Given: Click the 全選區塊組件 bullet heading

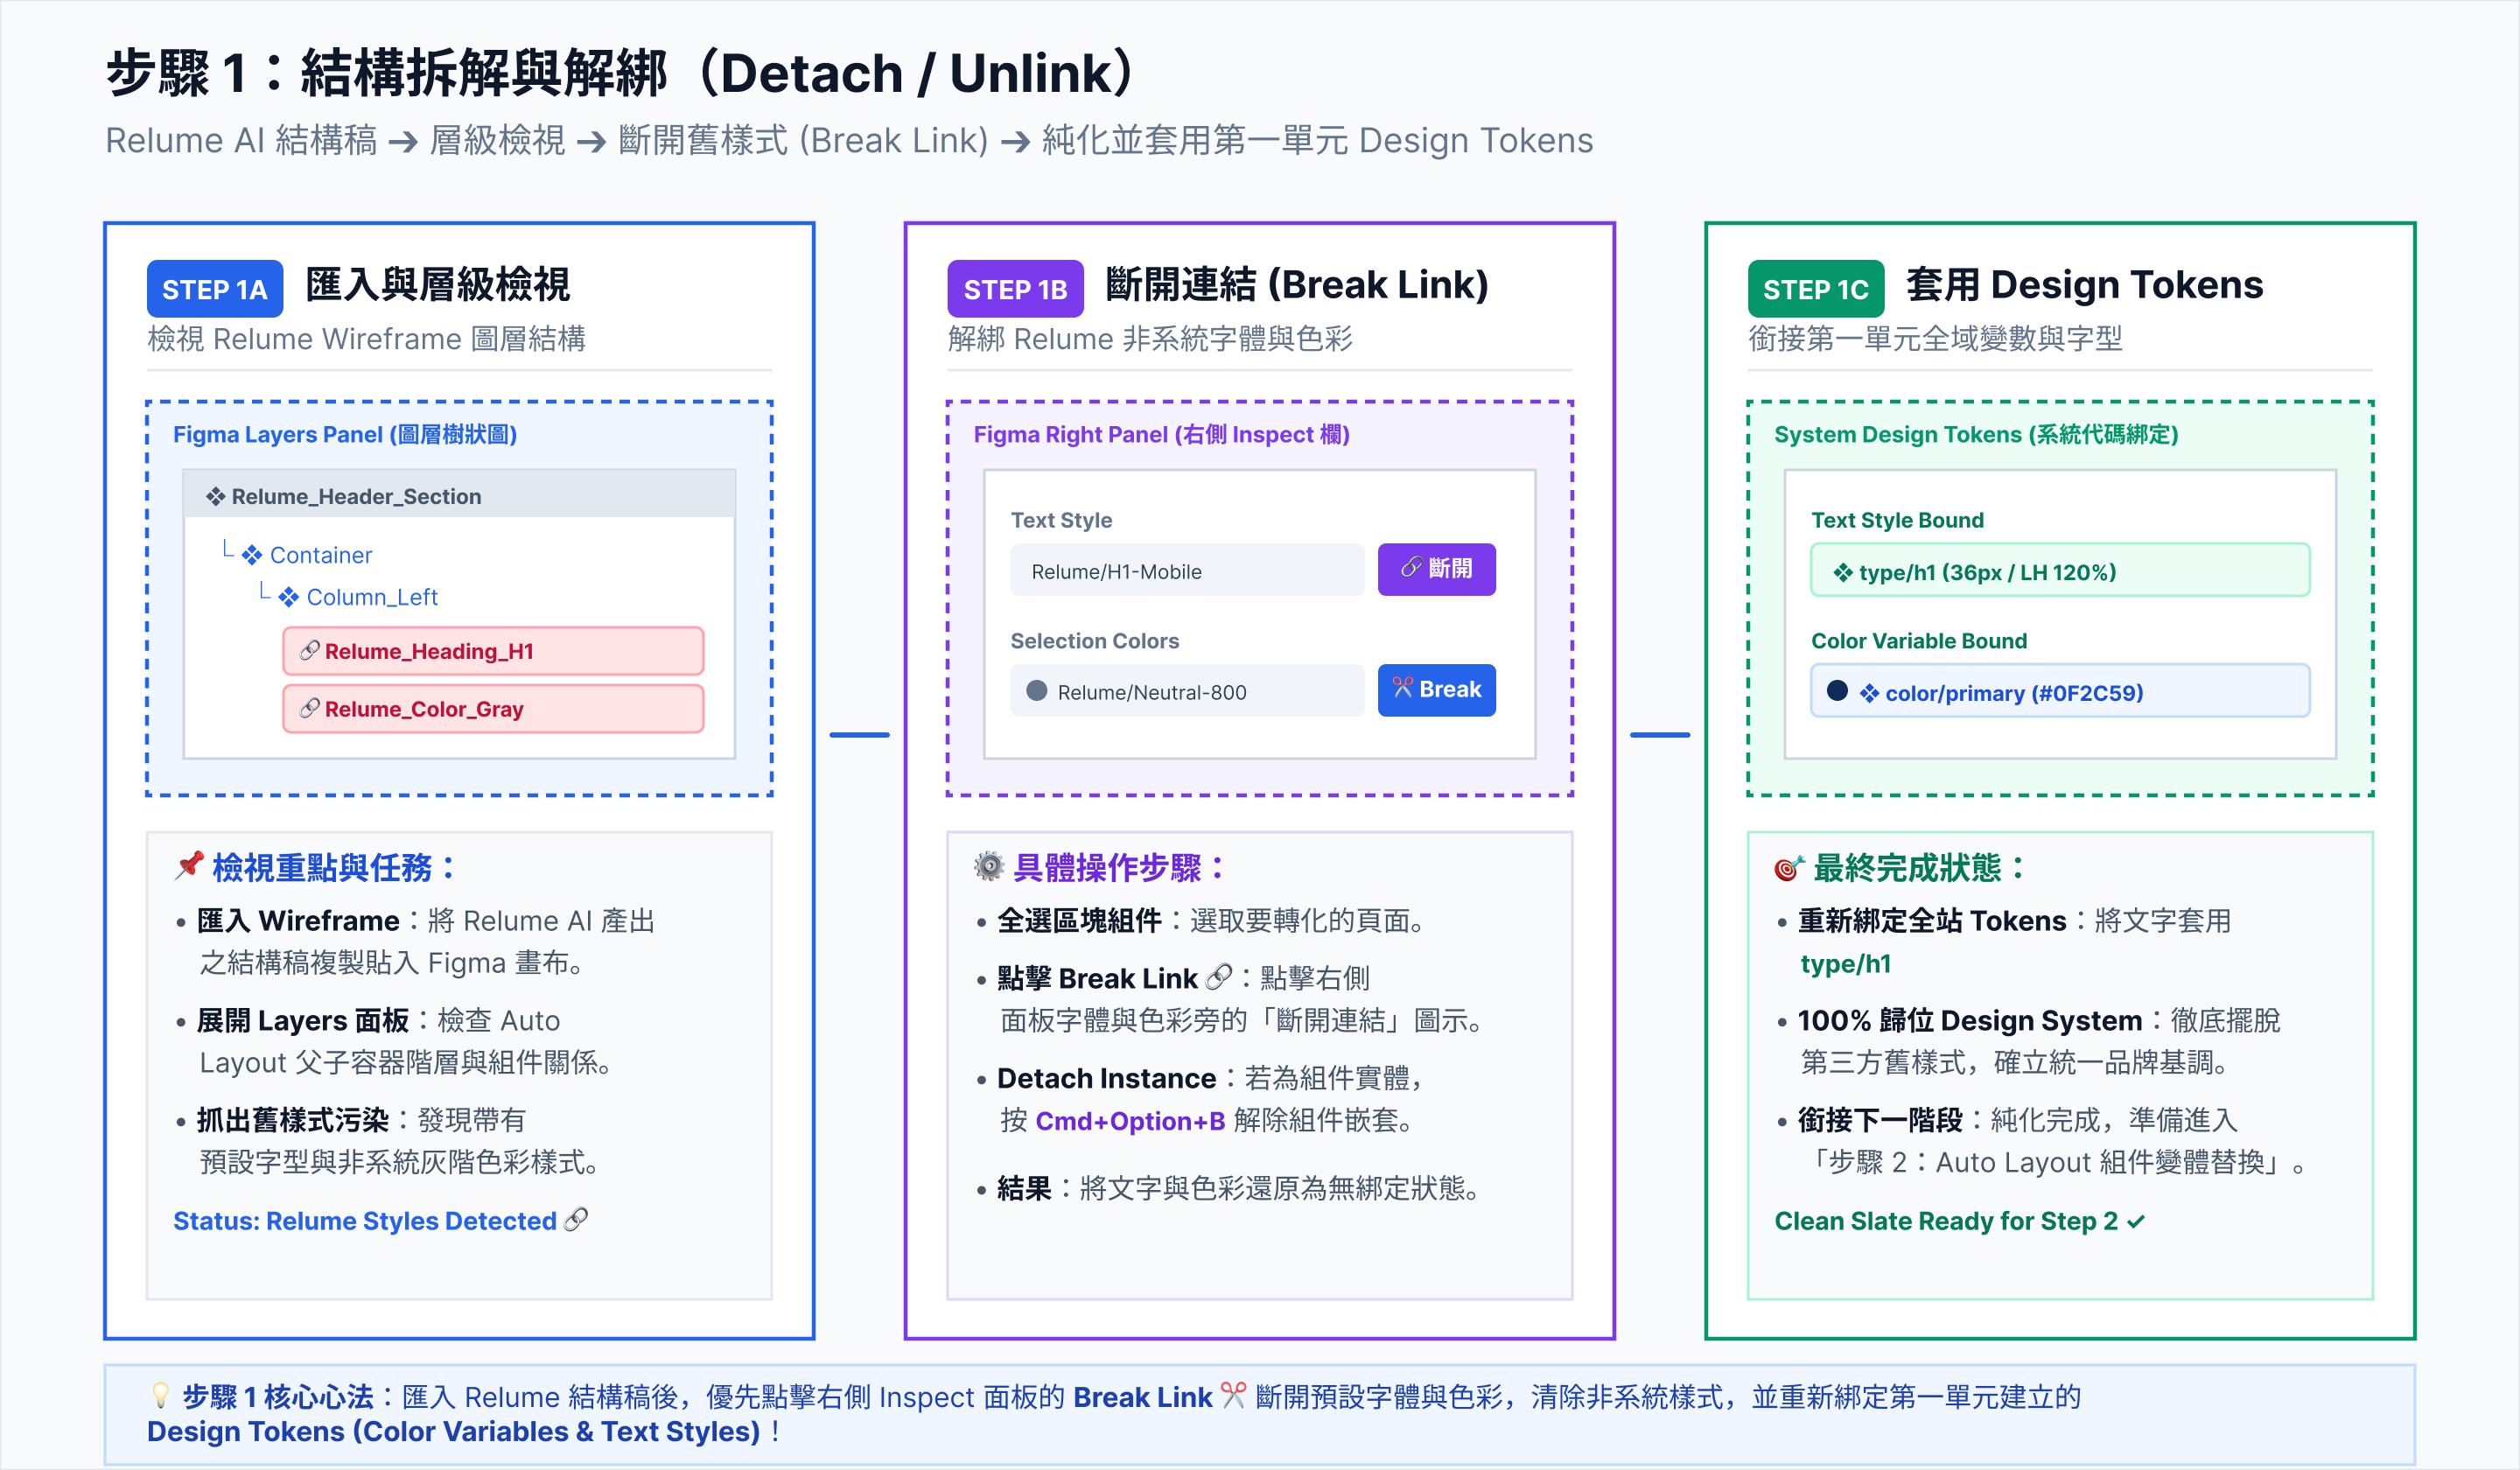Looking at the screenshot, I should pyautogui.click(x=1079, y=920).
